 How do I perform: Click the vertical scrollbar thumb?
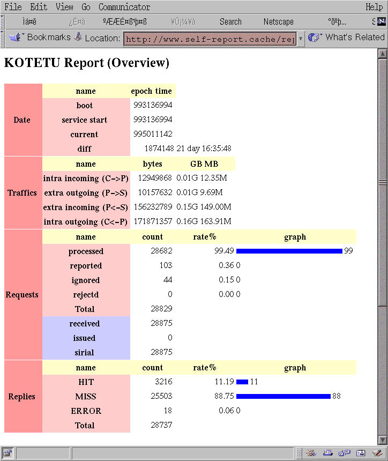tap(383, 182)
